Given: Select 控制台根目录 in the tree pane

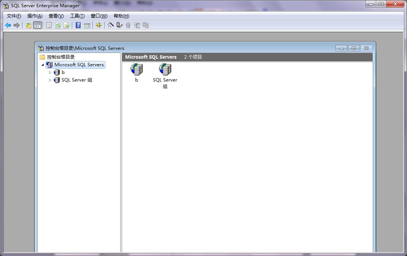Looking at the screenshot, I should pyautogui.click(x=60, y=56).
